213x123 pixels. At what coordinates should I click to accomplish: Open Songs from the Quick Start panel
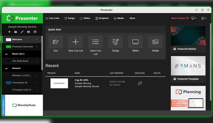coord(115,42)
